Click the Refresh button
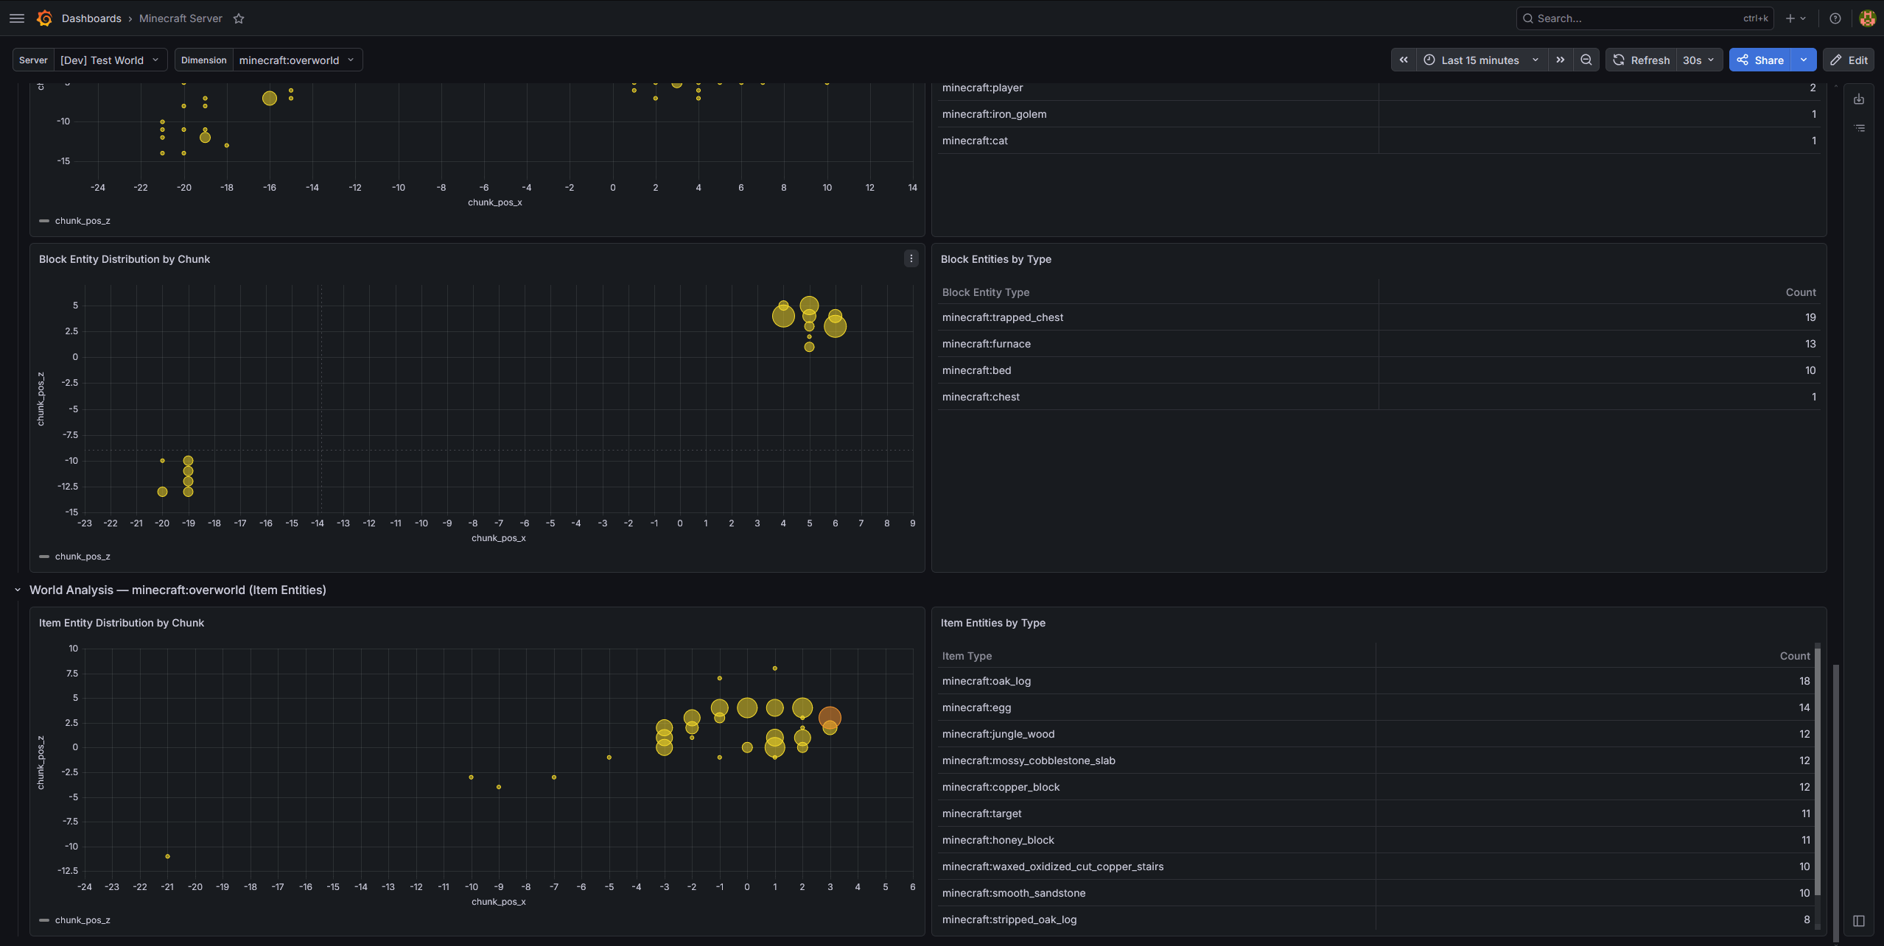 click(x=1642, y=60)
